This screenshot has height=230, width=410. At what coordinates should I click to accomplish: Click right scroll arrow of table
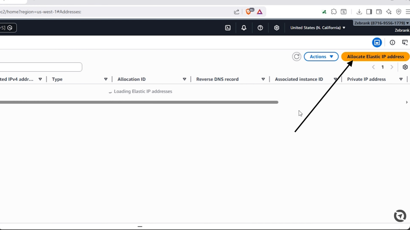[x=407, y=102]
